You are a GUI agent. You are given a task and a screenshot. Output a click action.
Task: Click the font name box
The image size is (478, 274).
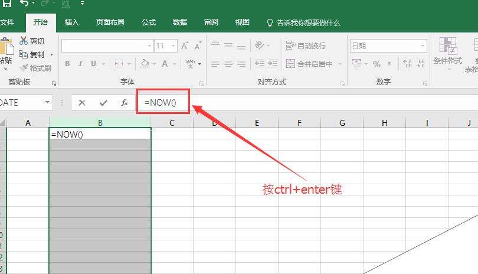(104, 46)
